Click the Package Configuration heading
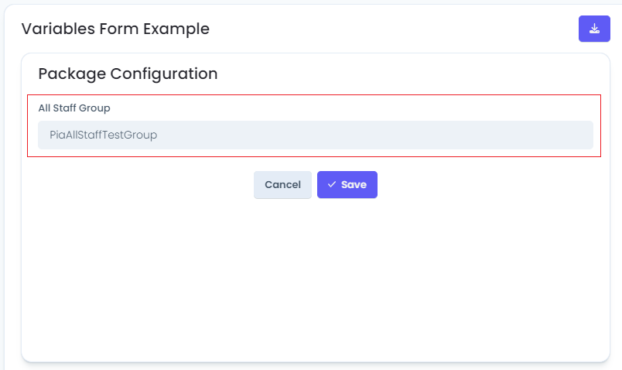This screenshot has width=622, height=370. click(128, 74)
